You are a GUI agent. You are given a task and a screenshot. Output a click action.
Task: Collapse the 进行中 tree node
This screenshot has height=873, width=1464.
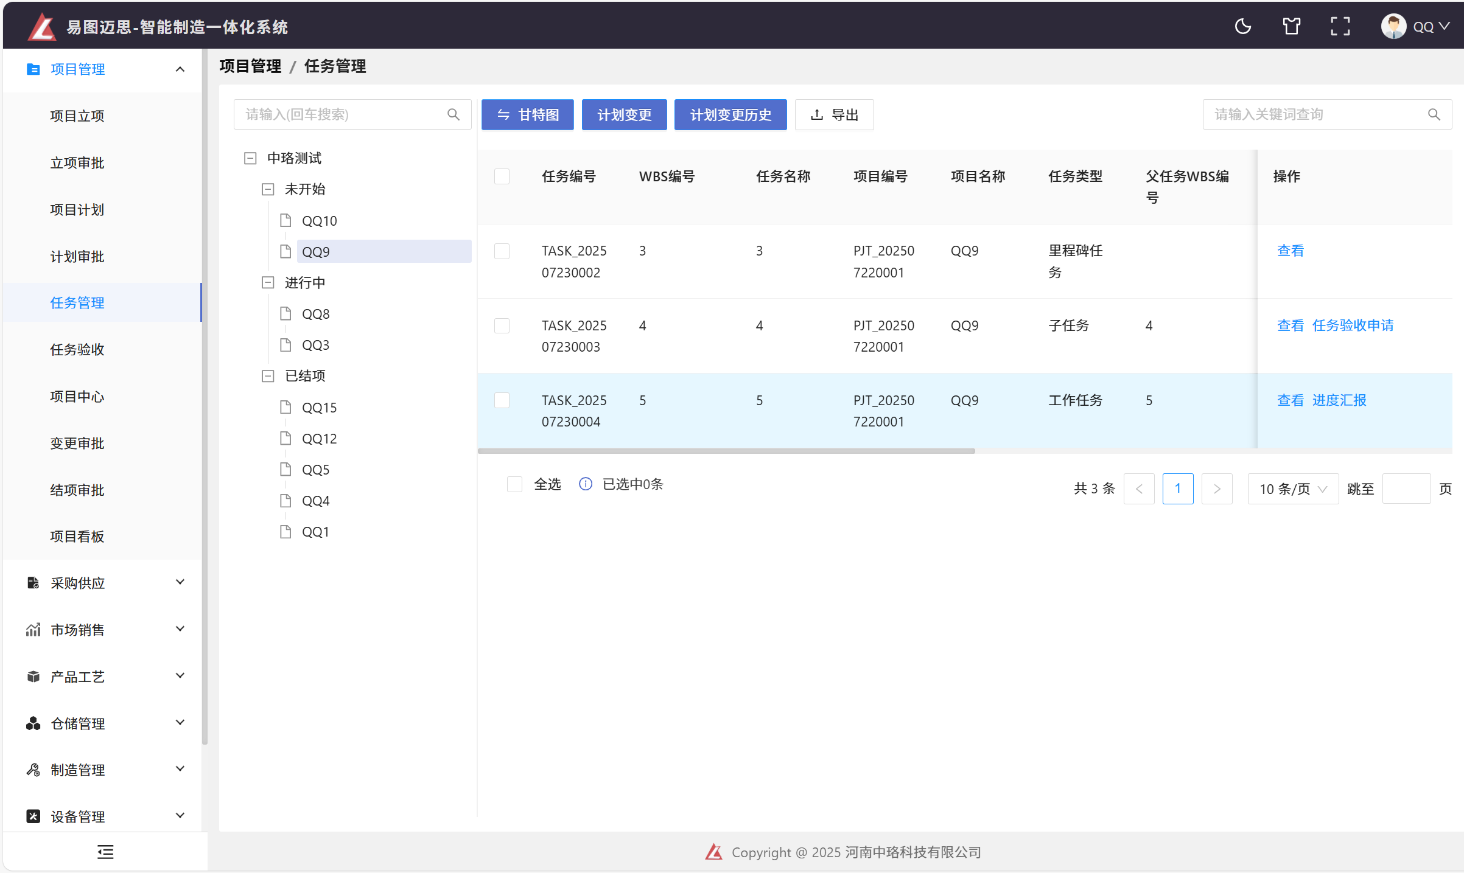(x=268, y=282)
